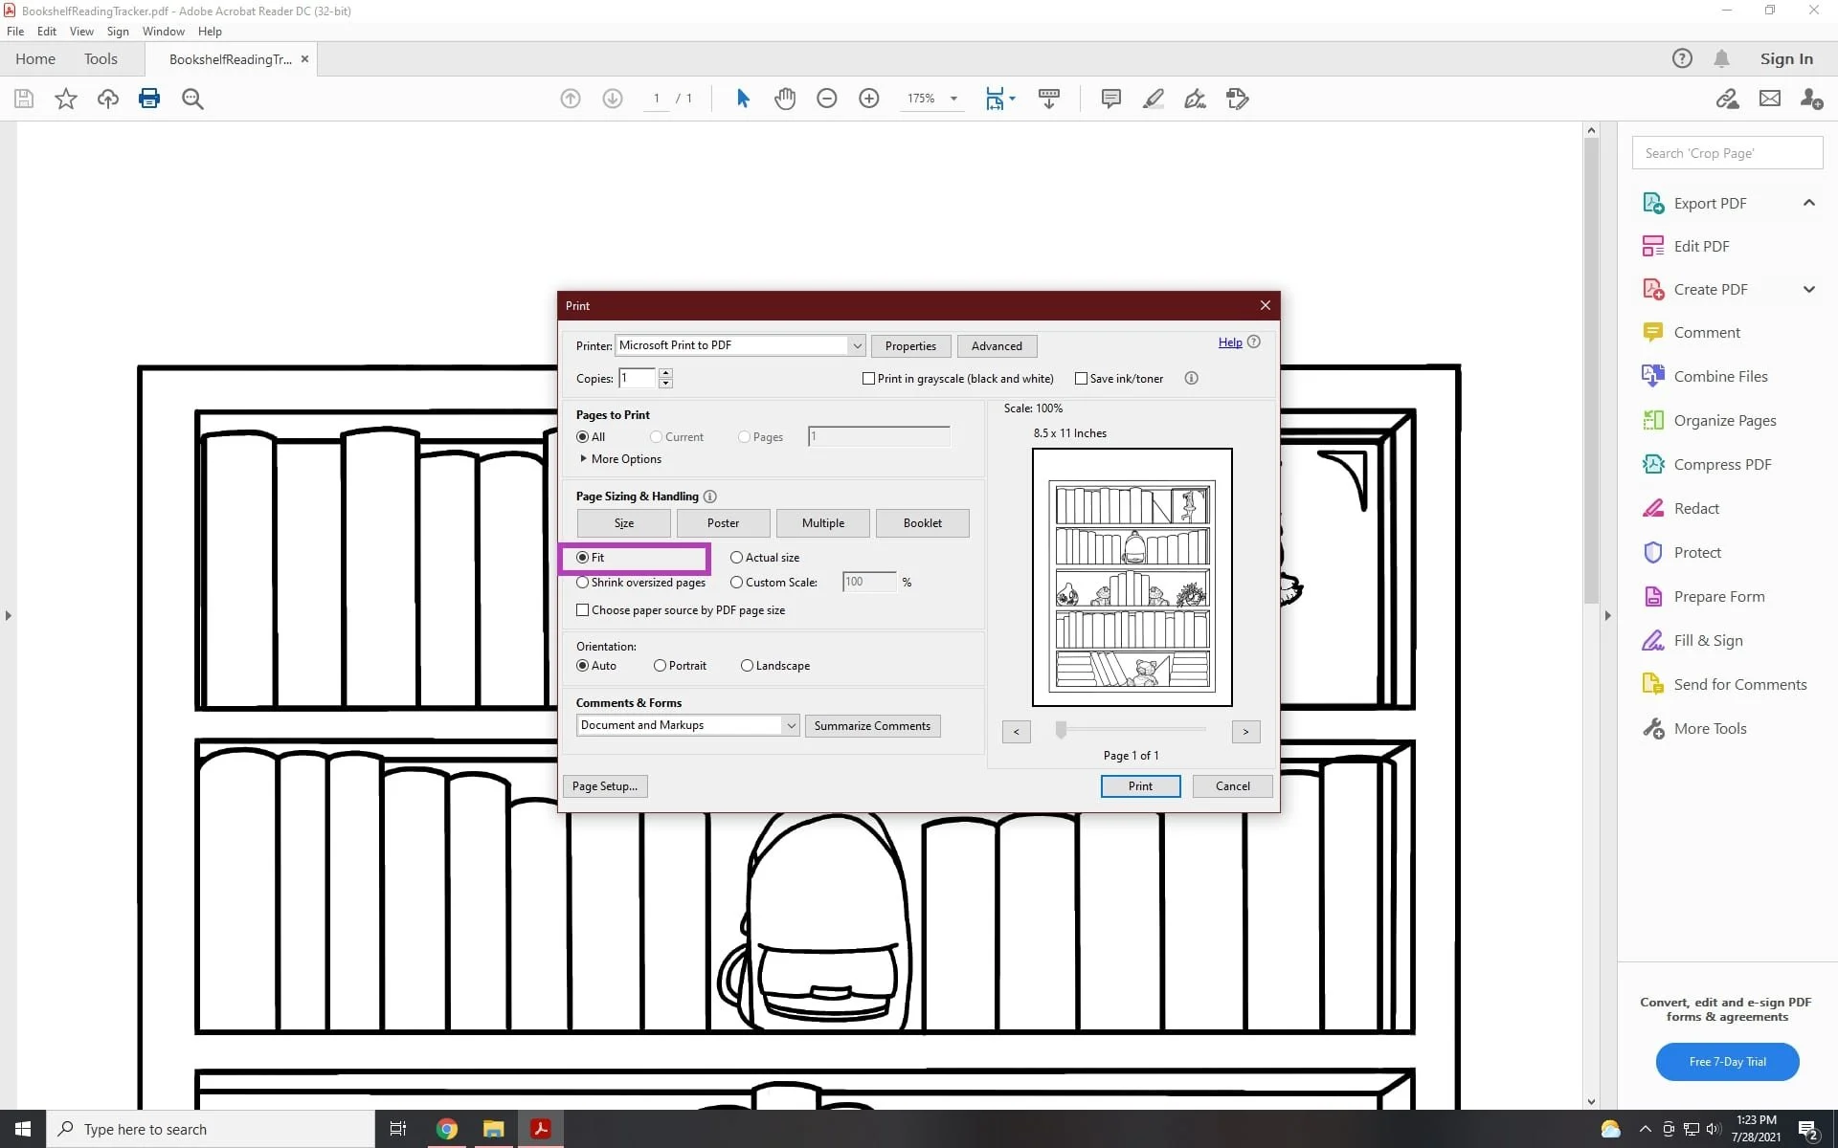Image resolution: width=1838 pixels, height=1148 pixels.
Task: Open the Organize Pages tool
Action: coord(1723,420)
